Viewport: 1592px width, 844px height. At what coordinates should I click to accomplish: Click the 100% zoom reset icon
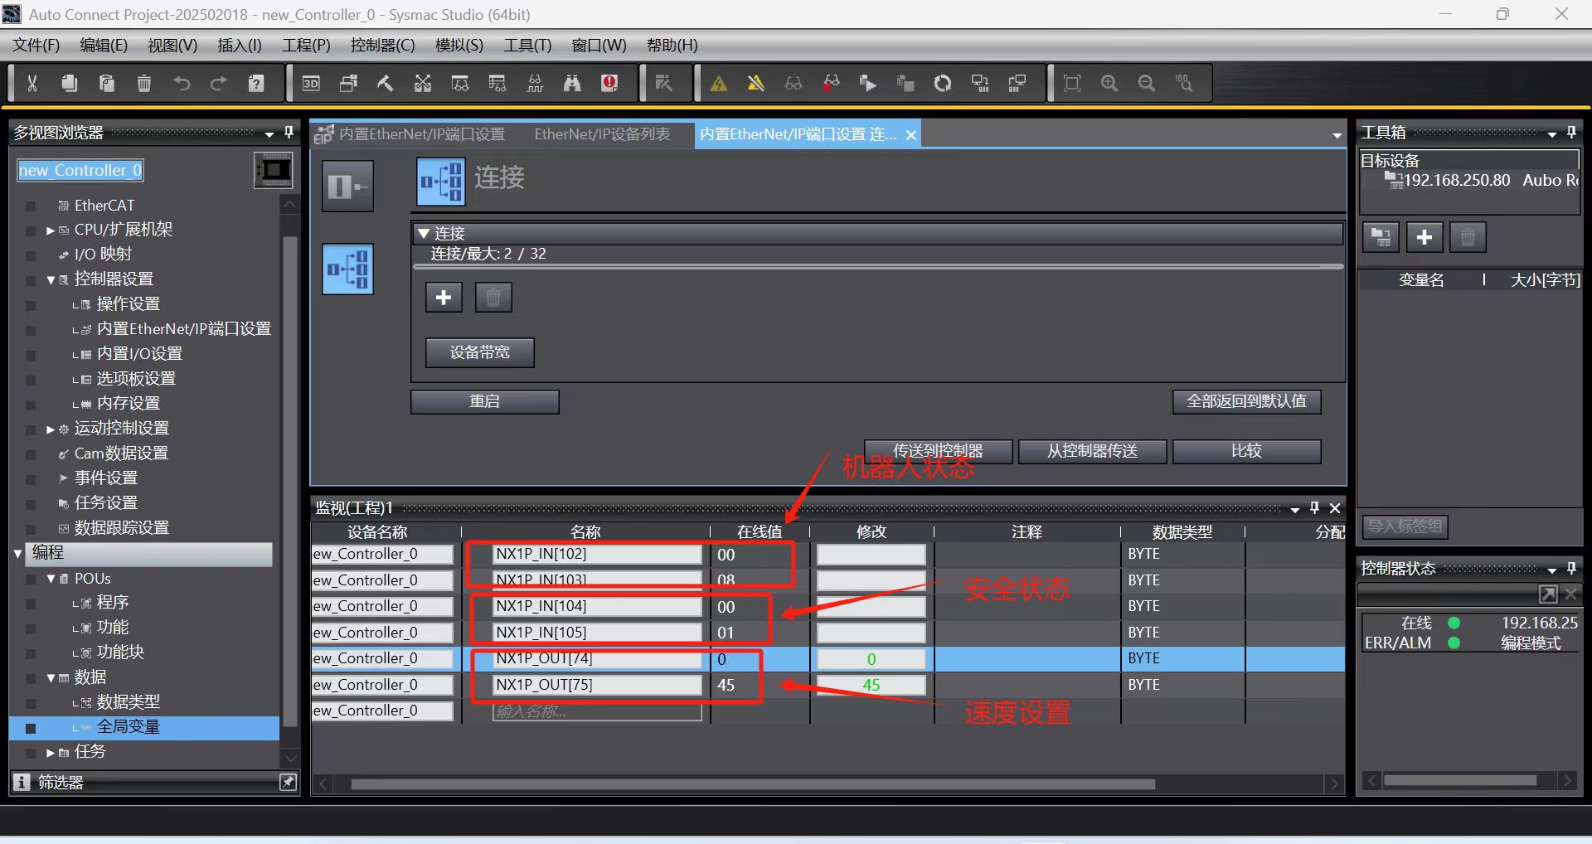(x=1184, y=83)
